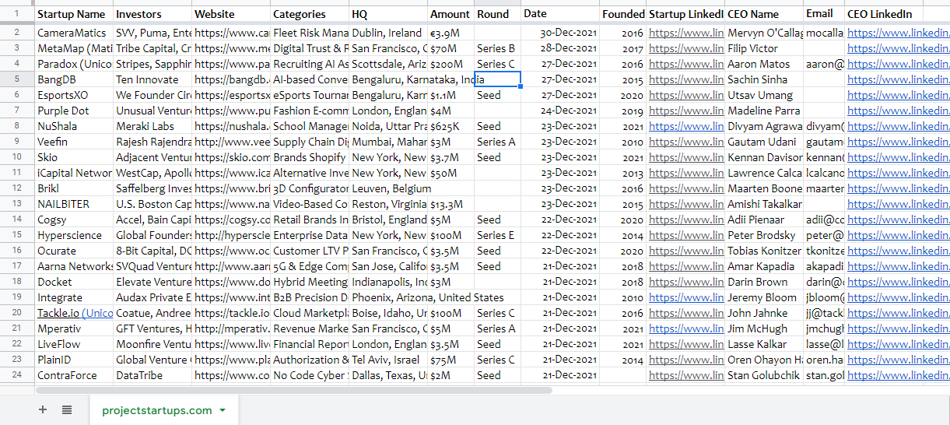Select the empty Round cell for BangDB
The height and width of the screenshot is (425, 950).
pos(497,79)
